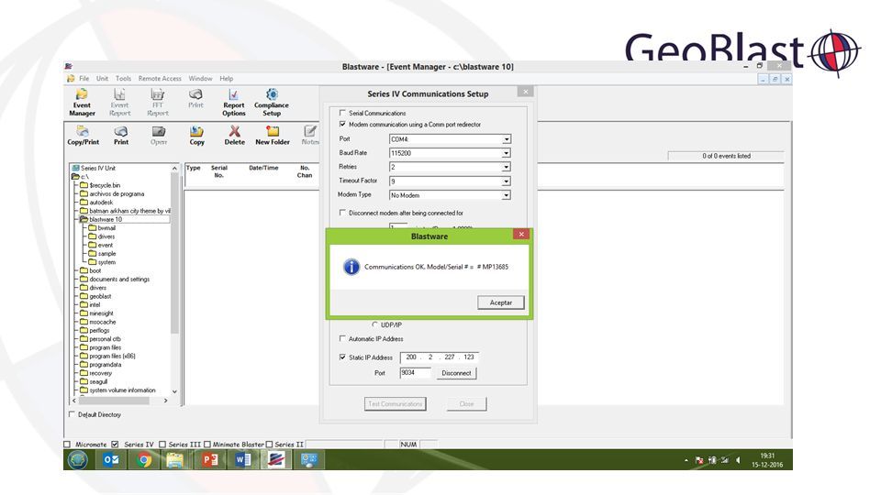This screenshot has width=881, height=495.
Task: Open the Baud Rate dropdown
Action: [507, 153]
